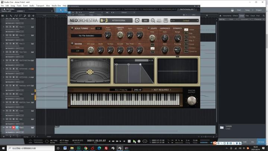Open the Transport menu
The height and width of the screenshot is (151, 268).
[40, 6]
